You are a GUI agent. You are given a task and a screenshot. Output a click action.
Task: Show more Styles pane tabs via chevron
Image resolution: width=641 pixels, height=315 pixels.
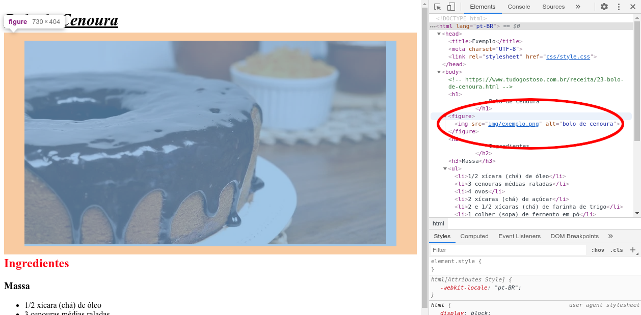click(x=610, y=236)
